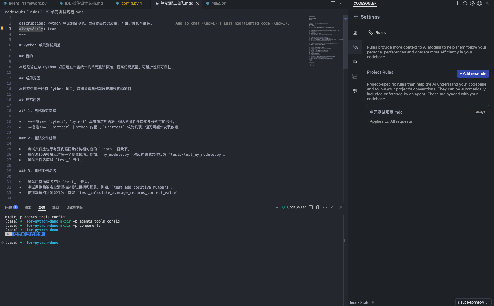Viewport: 494px width, 306px height.
Task: Click the CodeSouler settings gear in header
Action: 472,3
